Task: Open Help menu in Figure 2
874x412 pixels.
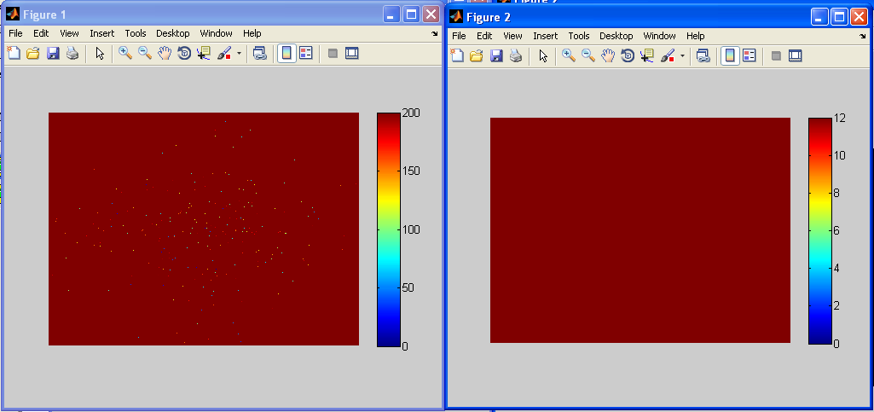Action: 696,36
